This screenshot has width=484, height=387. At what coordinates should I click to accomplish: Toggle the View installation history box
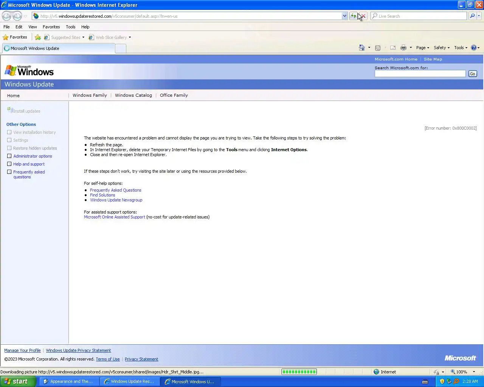(9, 132)
